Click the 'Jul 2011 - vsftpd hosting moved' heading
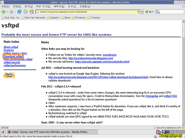 click(x=70, y=68)
